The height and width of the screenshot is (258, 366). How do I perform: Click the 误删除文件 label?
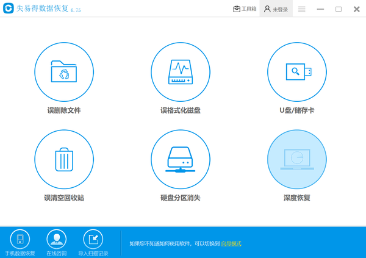point(64,110)
